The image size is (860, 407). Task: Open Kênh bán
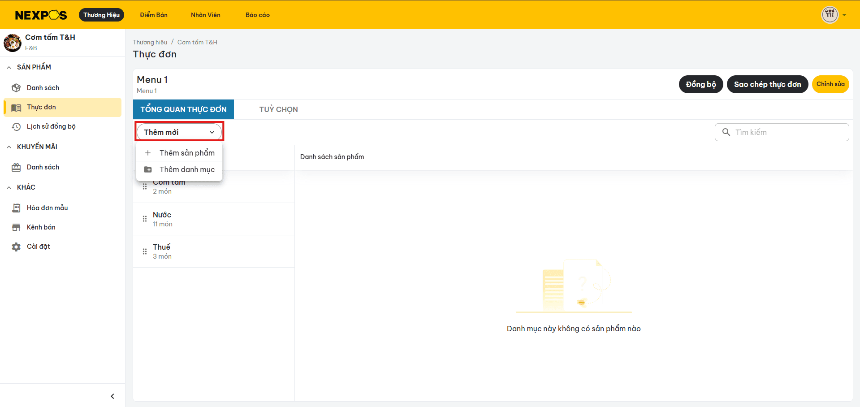coord(41,227)
